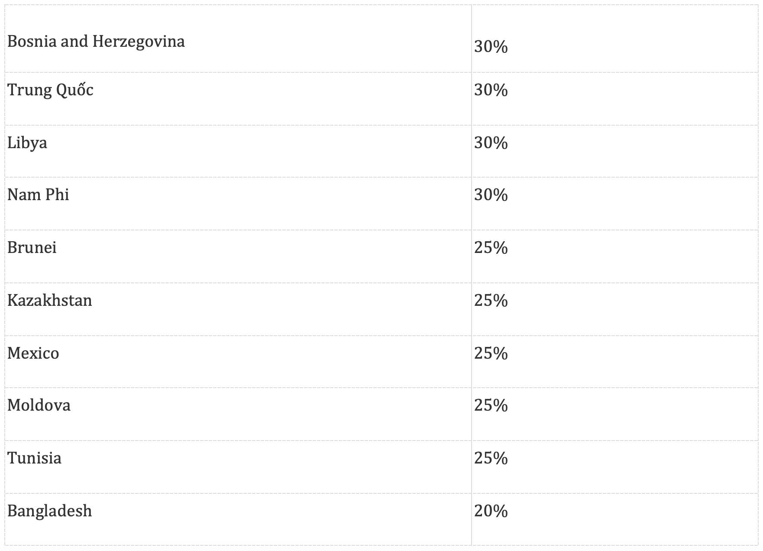Select the Bangladesh row label
763x551 pixels.
(x=50, y=511)
